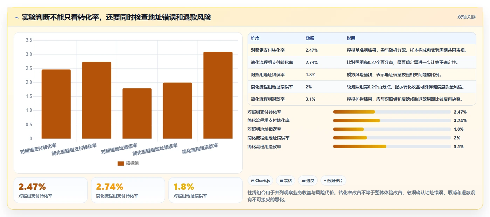Click table cell 对照组地址错误率
Image resolution: width=490 pixels, height=217 pixels.
(268, 75)
